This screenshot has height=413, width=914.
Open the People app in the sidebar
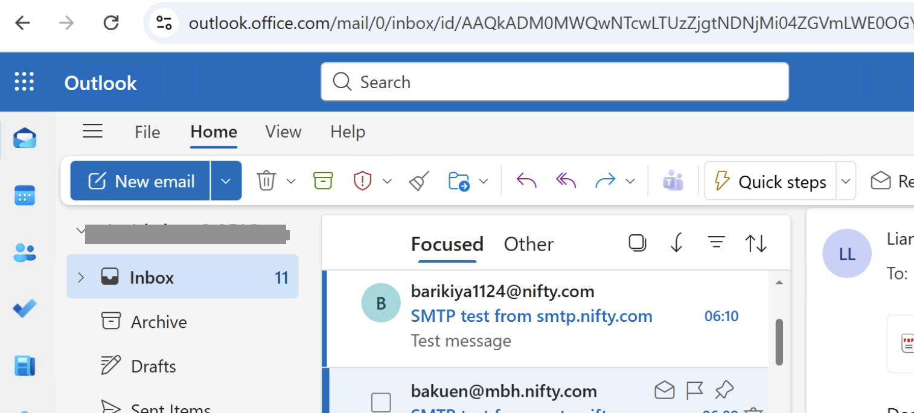click(x=25, y=252)
